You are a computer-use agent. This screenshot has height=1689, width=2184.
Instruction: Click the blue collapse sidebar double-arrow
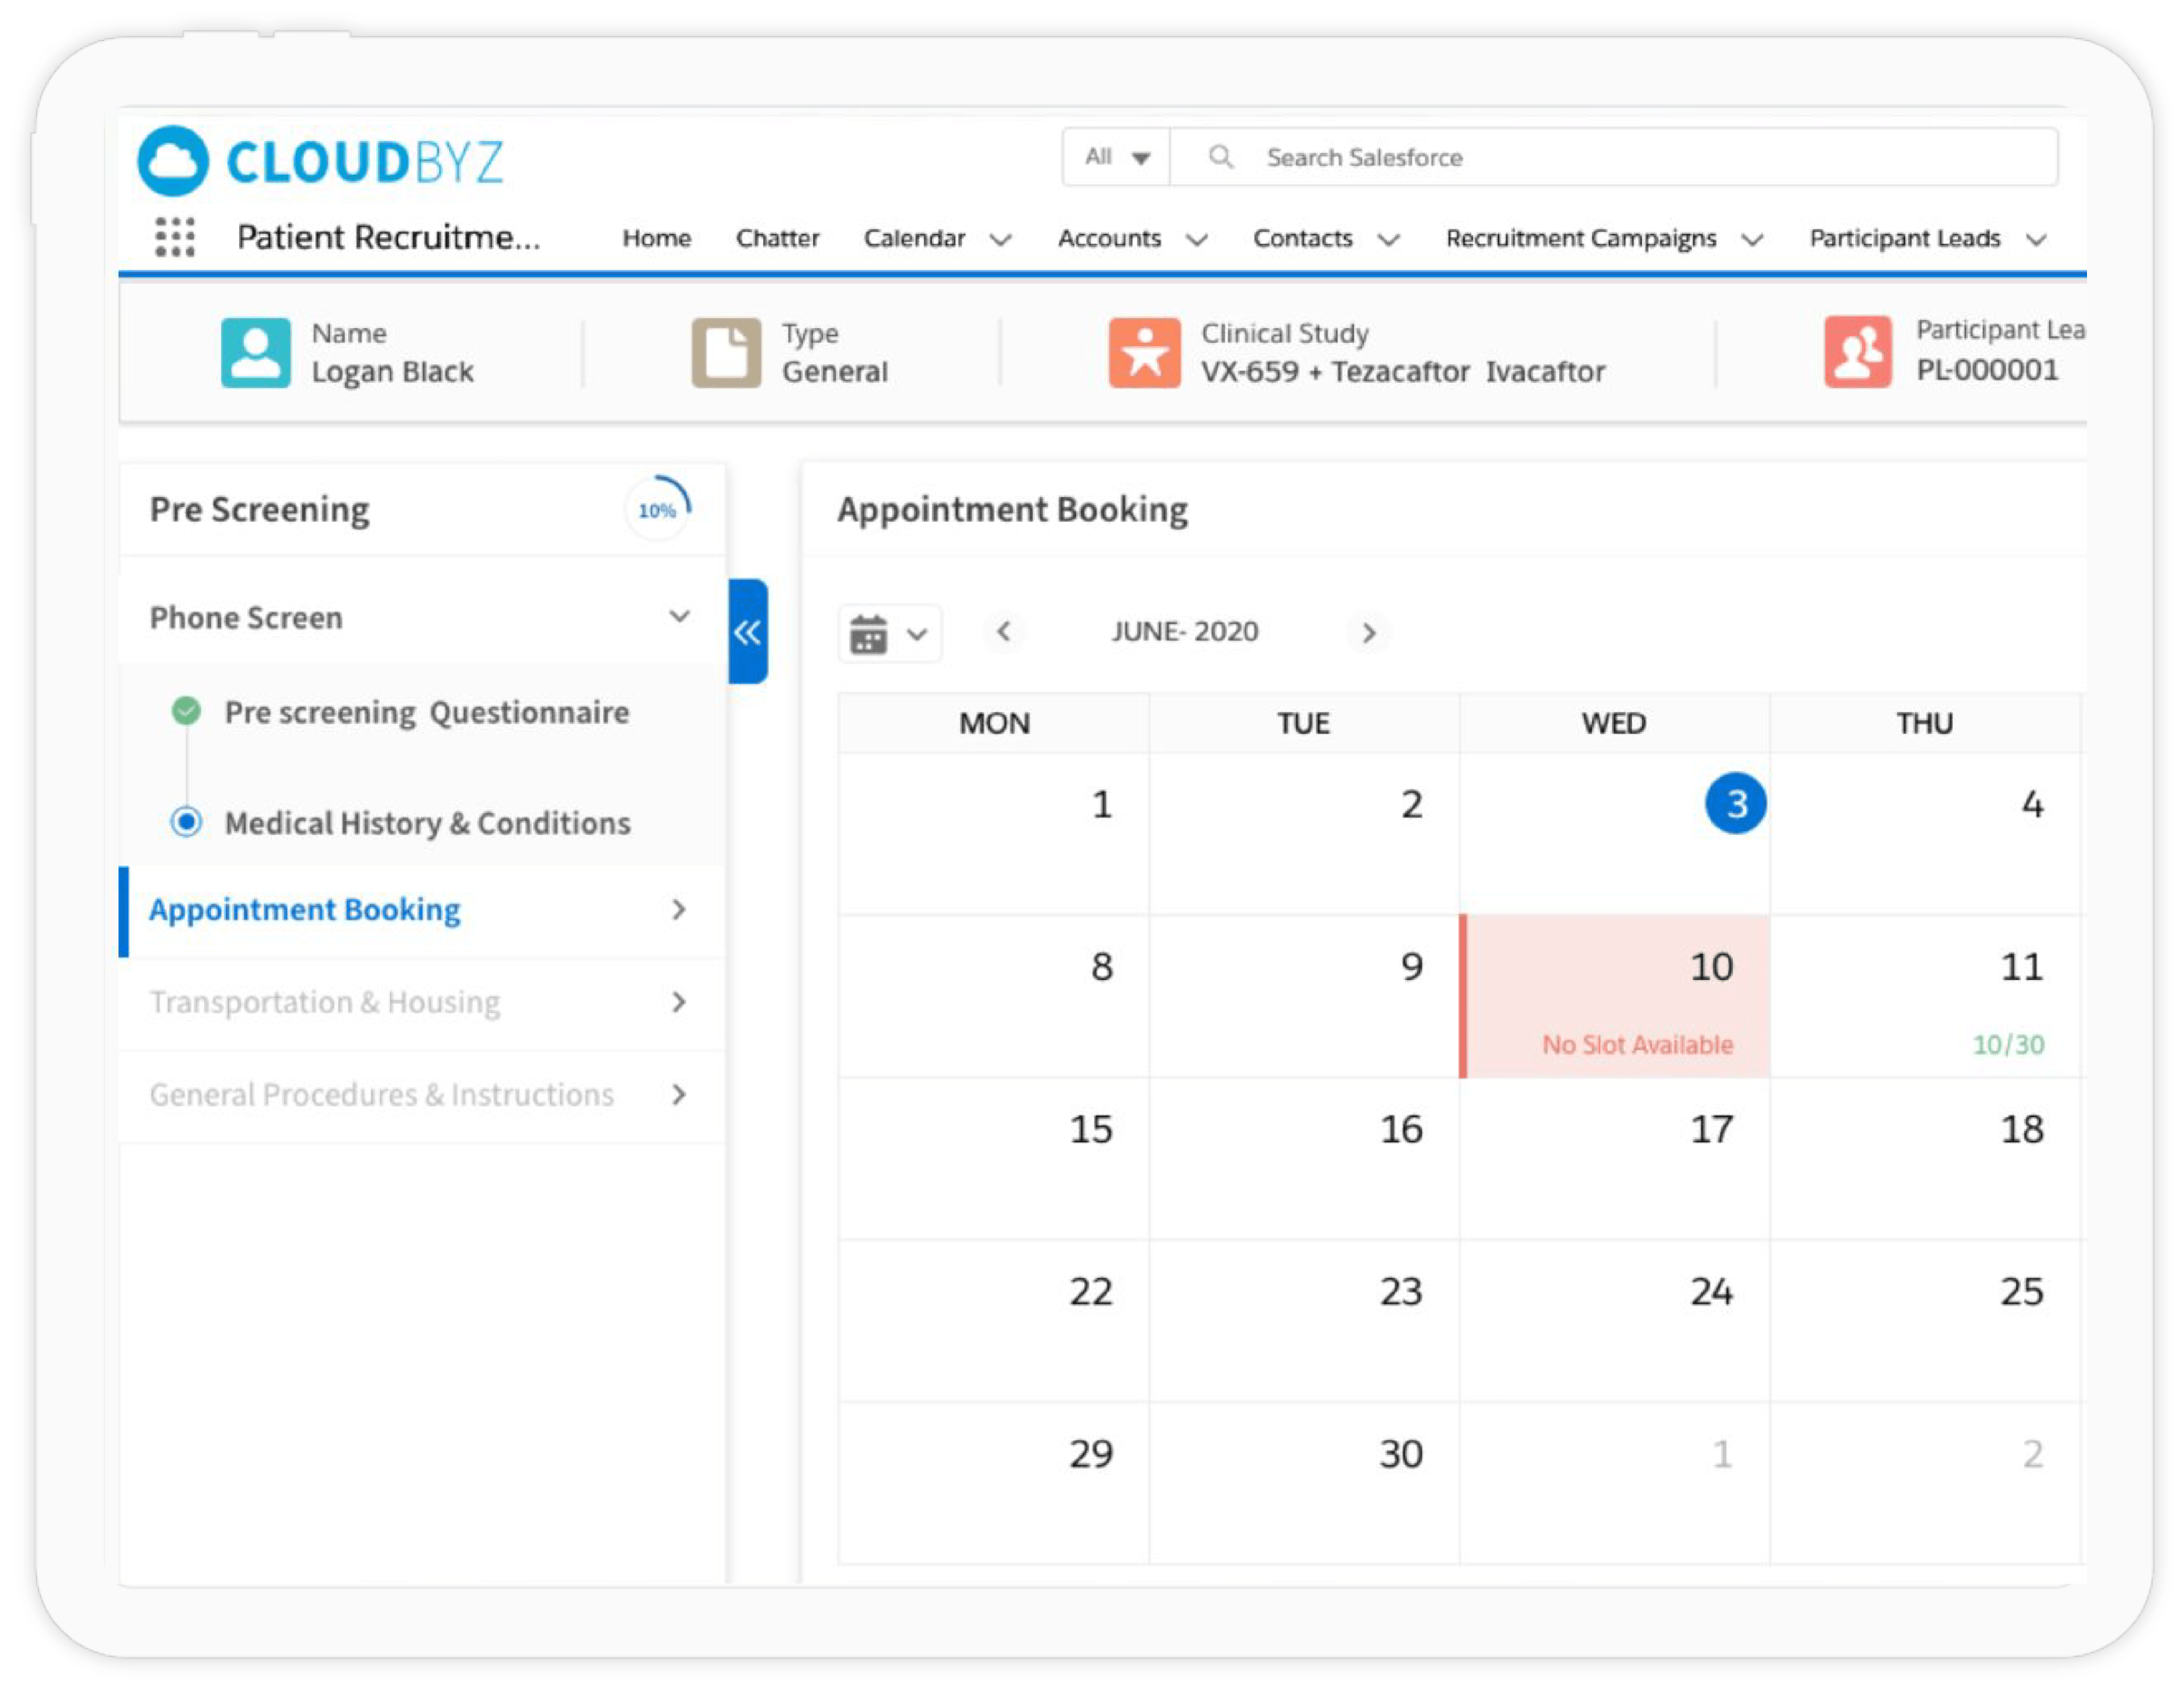747,631
